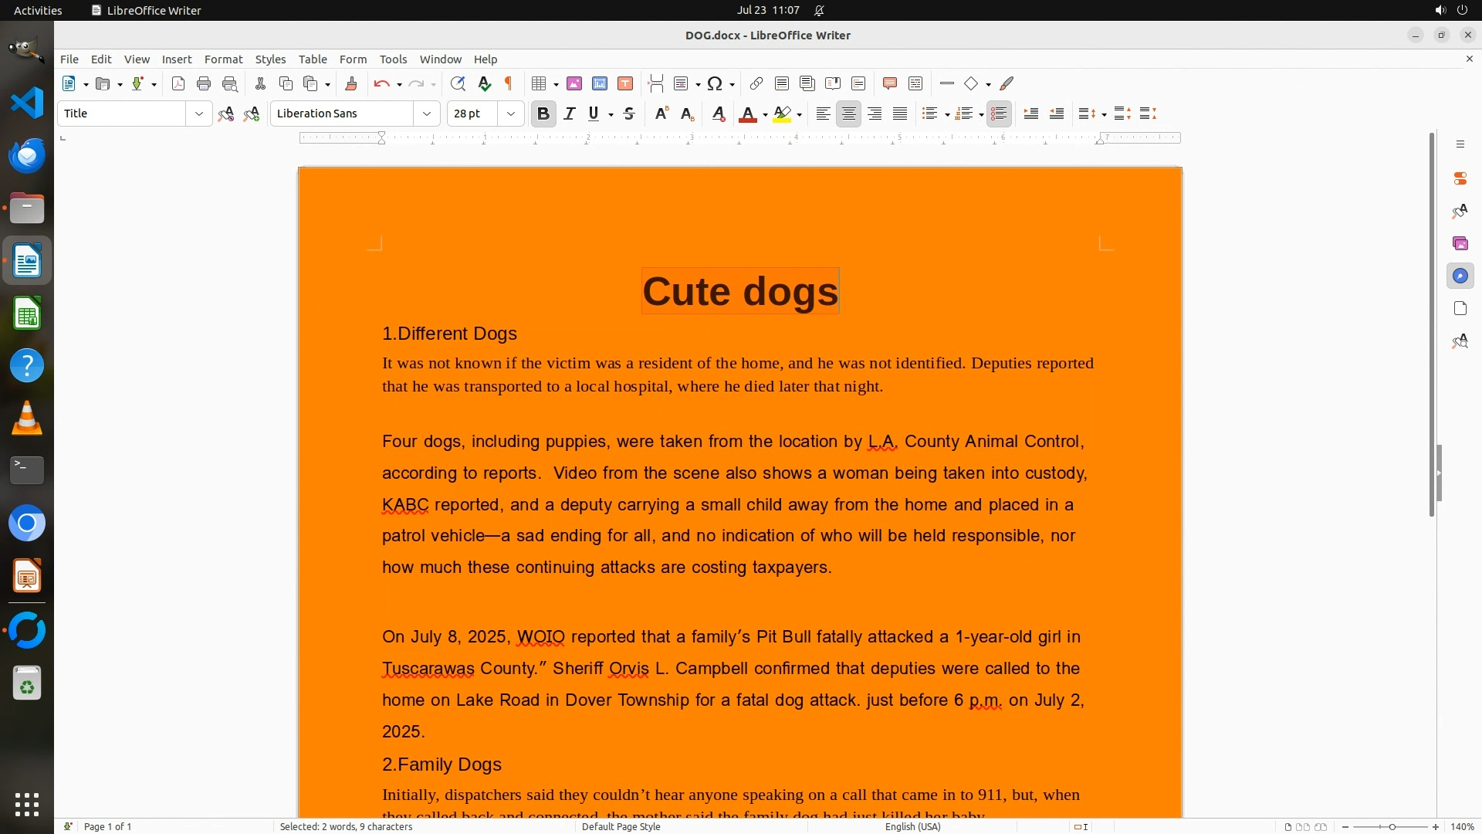
Task: Open the Navigator in the sidebar
Action: coord(1460,276)
